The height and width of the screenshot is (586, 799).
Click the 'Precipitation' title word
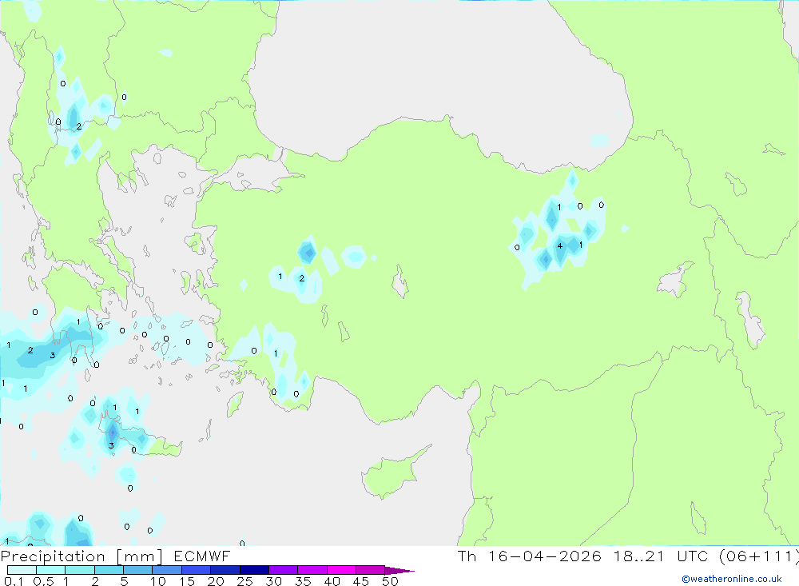coord(53,556)
